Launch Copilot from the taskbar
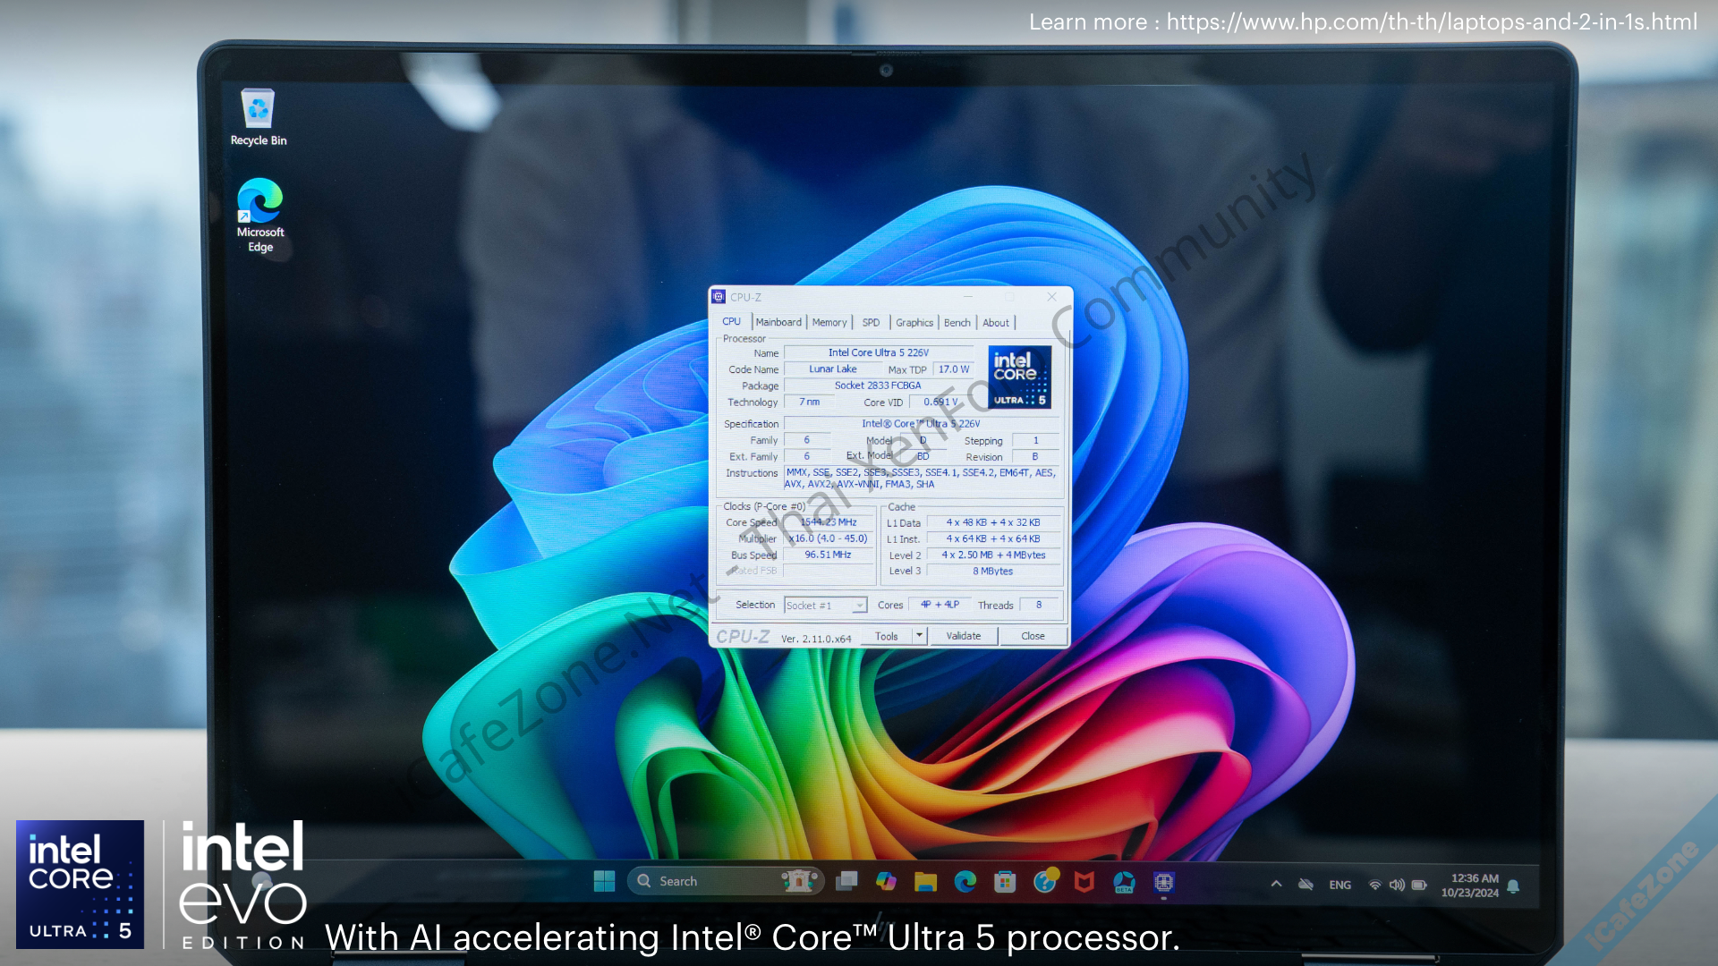Image resolution: width=1718 pixels, height=966 pixels. coord(886,882)
